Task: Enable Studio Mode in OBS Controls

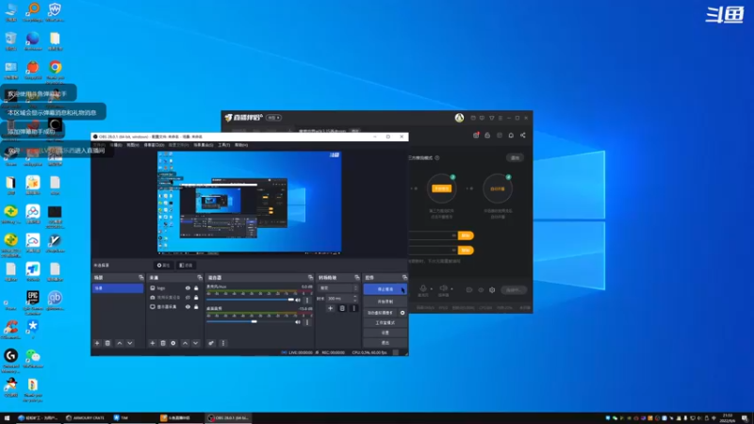Action: [x=385, y=322]
